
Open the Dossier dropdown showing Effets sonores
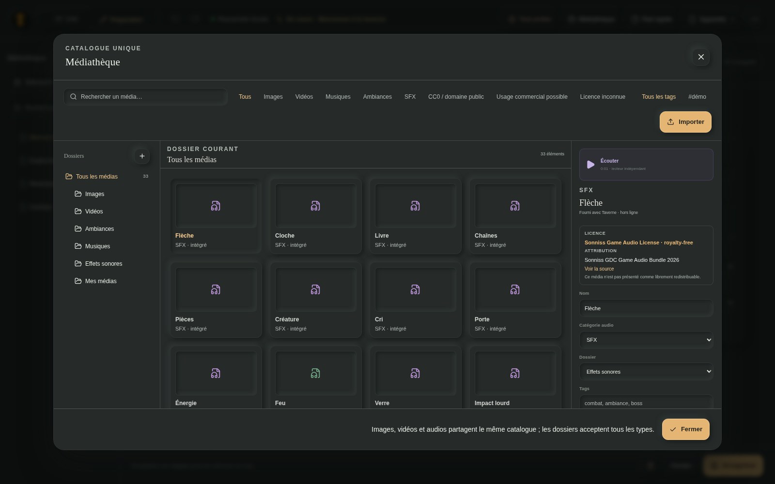click(x=646, y=372)
